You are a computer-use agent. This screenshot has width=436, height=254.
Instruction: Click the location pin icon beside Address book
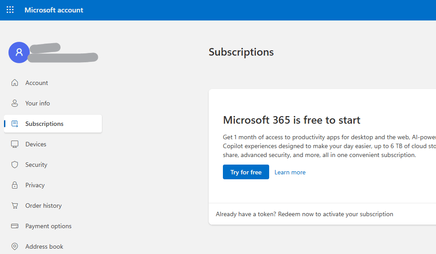[x=15, y=246]
